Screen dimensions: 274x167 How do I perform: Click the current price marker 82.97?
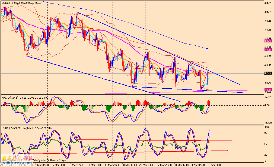point(268,73)
